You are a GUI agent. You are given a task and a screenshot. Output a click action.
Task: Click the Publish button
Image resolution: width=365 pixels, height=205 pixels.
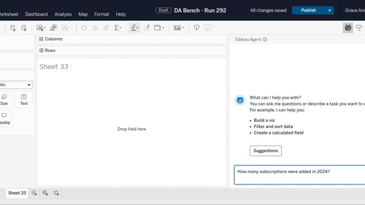pos(309,10)
